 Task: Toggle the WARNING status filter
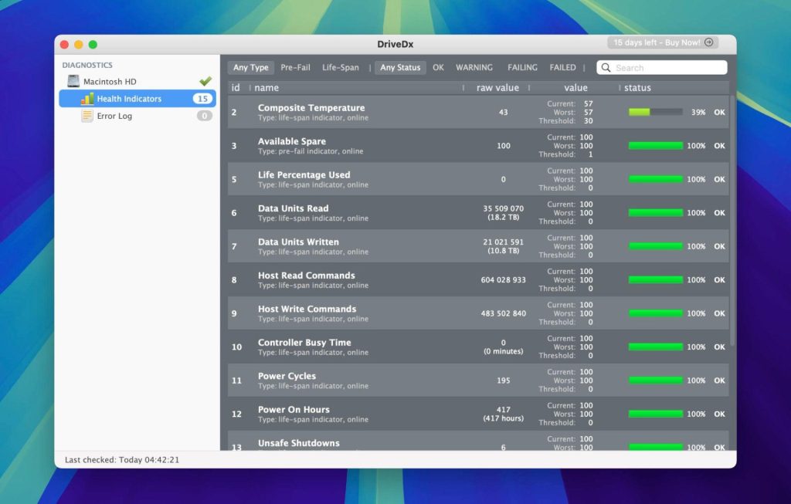click(x=474, y=67)
